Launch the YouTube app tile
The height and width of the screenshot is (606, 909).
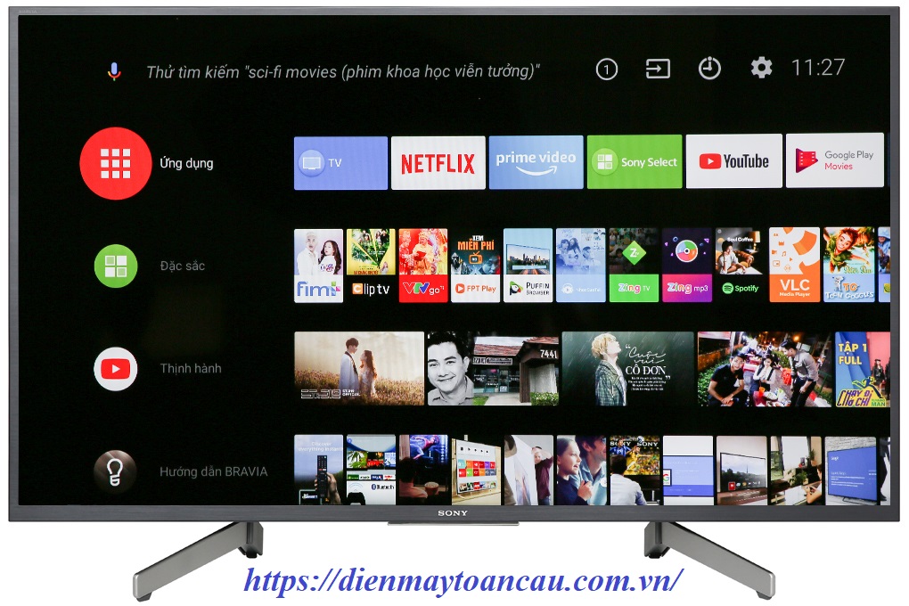(734, 161)
